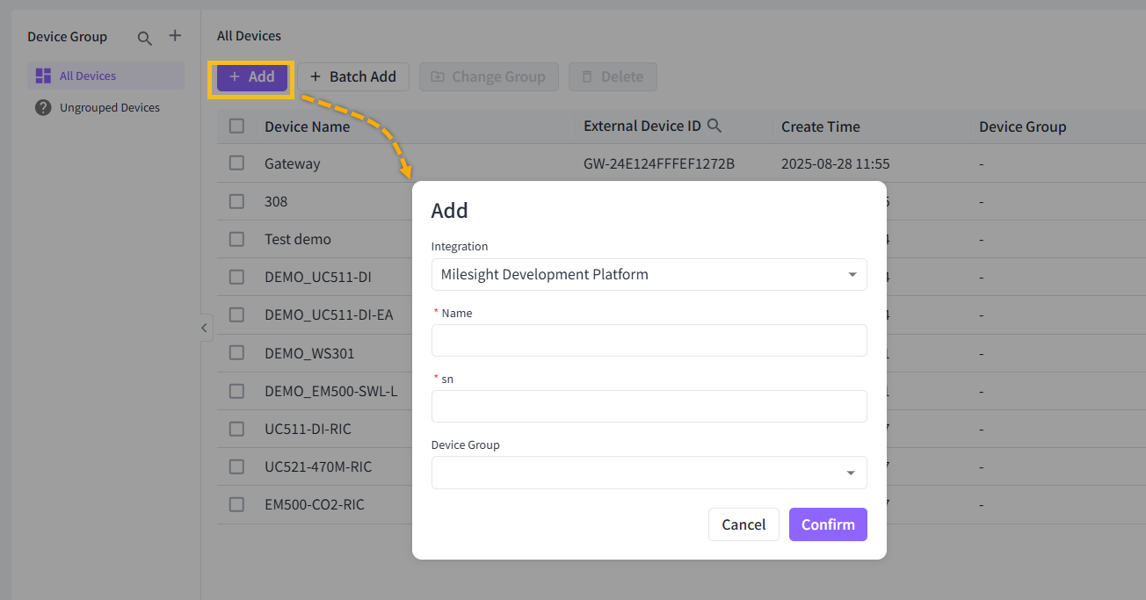Click the plus icon to add device group
1146x600 pixels.
tap(175, 36)
